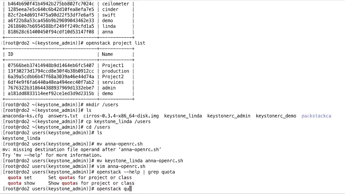Click the Project2 project name

(113, 77)
